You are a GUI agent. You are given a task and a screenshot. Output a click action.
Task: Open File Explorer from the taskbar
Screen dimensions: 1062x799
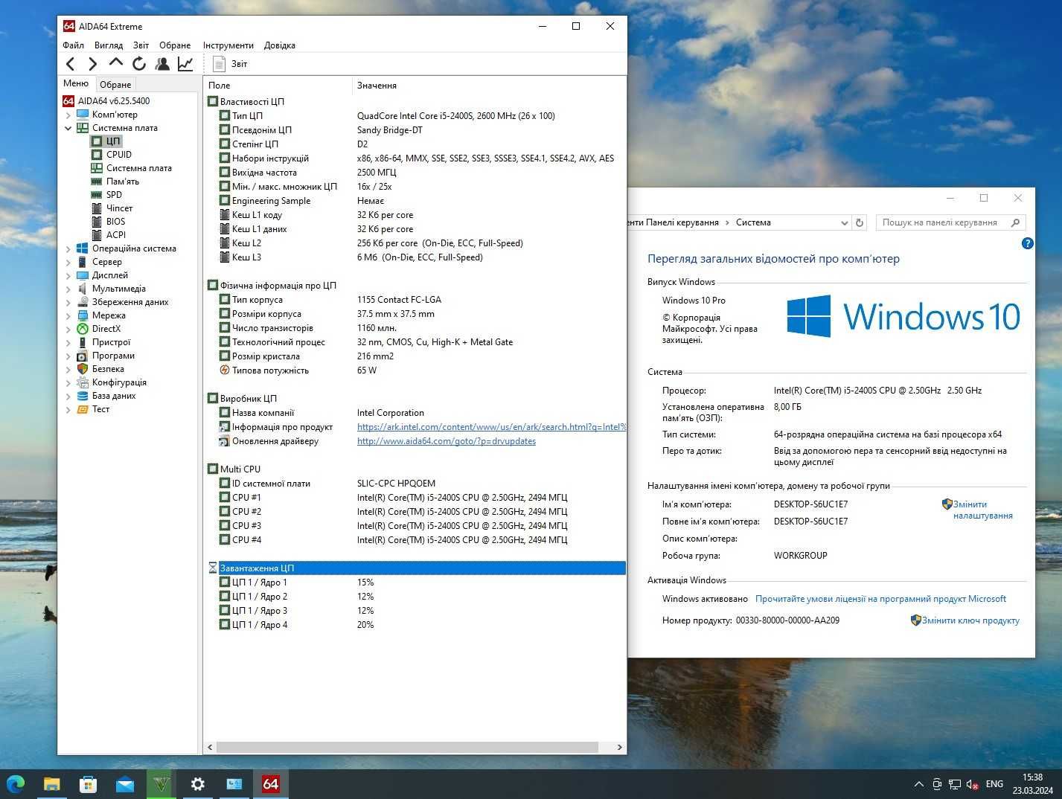click(51, 783)
